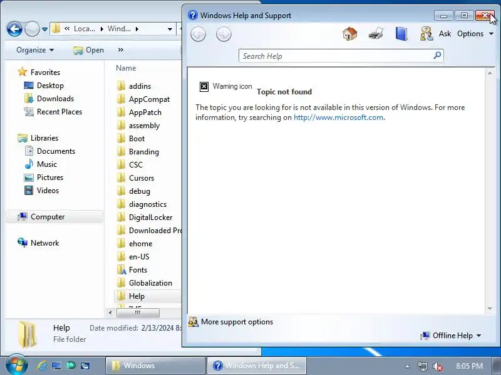Select the en-US folder
The width and height of the screenshot is (501, 375).
[x=133, y=257]
